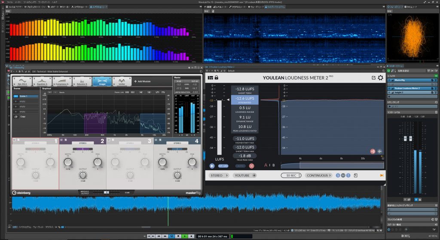
Task: Click the Youlean layout view icon
Action: point(210,78)
